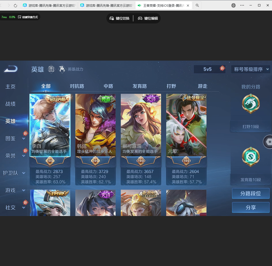Expand the 护卫队 sidebar chevron
The image size is (272, 266).
[x=24, y=173]
